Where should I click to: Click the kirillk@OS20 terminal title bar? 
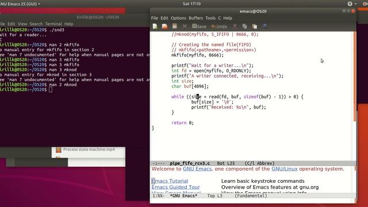[98, 17]
